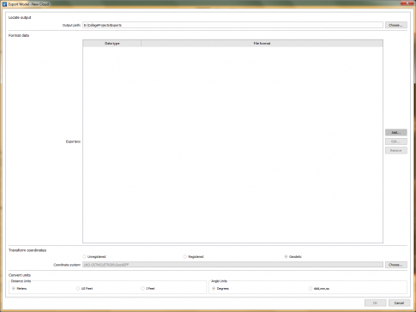Click the Add... exporter button
Viewport: 416px width, 312px height.
pyautogui.click(x=396, y=133)
